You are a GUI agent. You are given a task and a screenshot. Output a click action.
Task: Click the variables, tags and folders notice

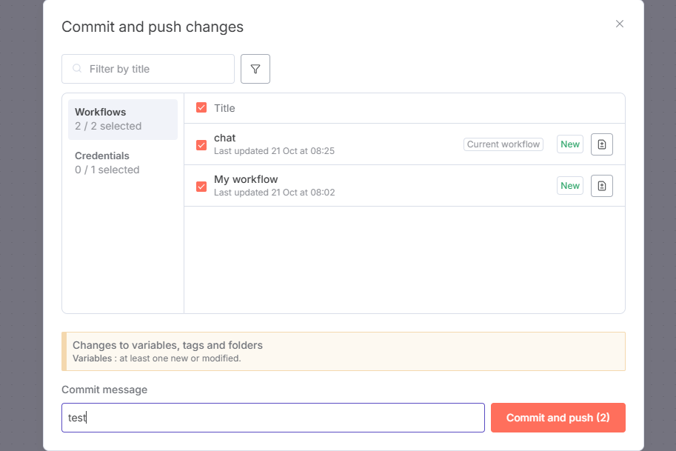[x=344, y=351]
